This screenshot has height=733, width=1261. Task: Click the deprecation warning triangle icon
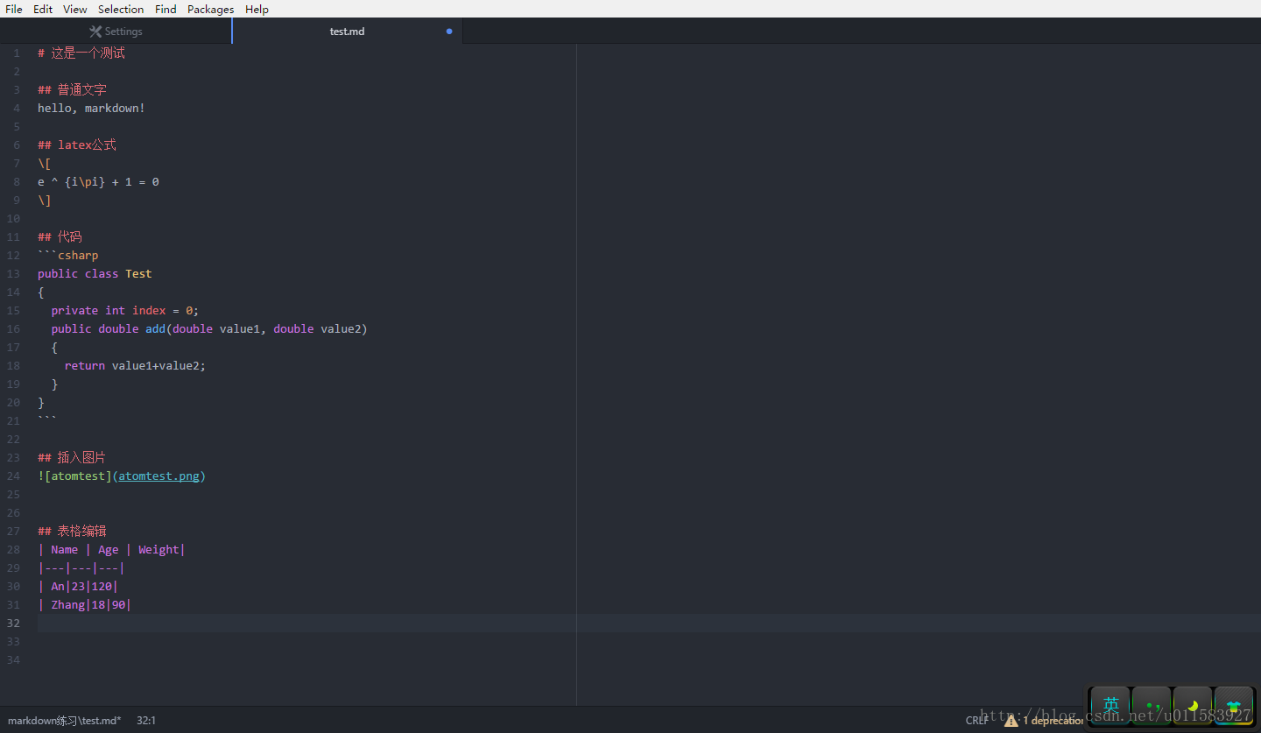tap(1011, 721)
